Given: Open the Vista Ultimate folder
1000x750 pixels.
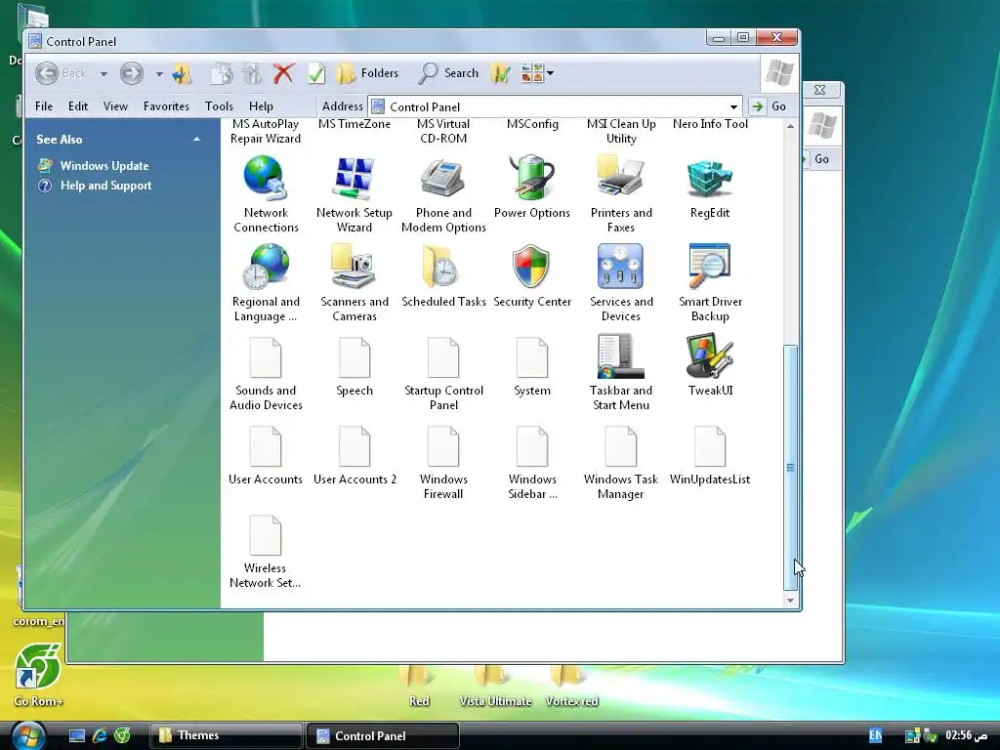Looking at the screenshot, I should (495, 685).
